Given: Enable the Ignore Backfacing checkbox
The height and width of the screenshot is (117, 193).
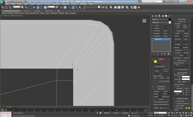Looking at the screenshot, I should coord(154,66).
